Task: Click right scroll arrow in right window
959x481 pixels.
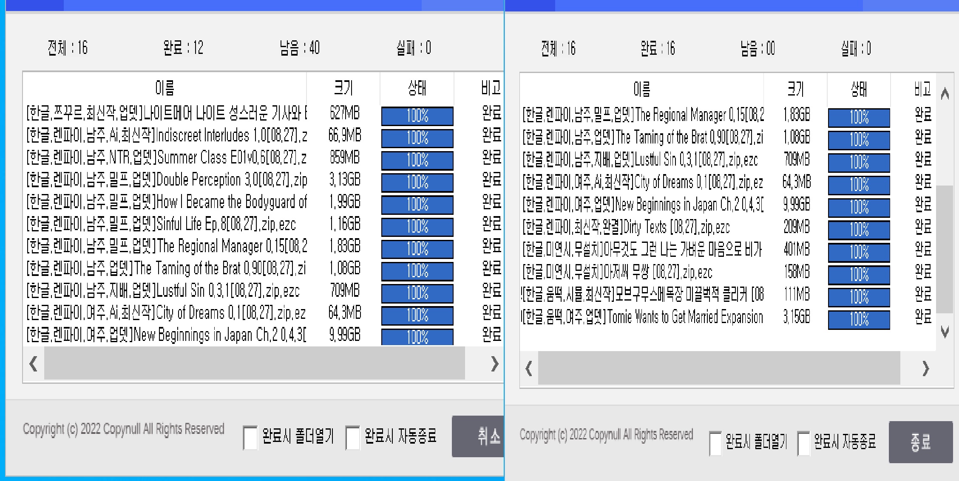Action: [x=925, y=368]
